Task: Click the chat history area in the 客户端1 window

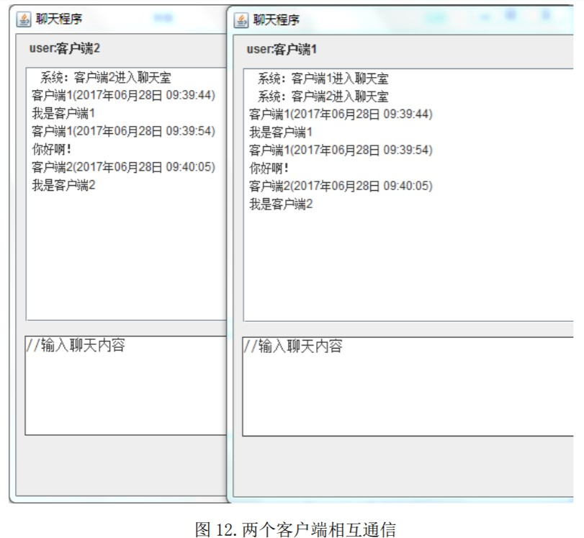Action: [408, 195]
